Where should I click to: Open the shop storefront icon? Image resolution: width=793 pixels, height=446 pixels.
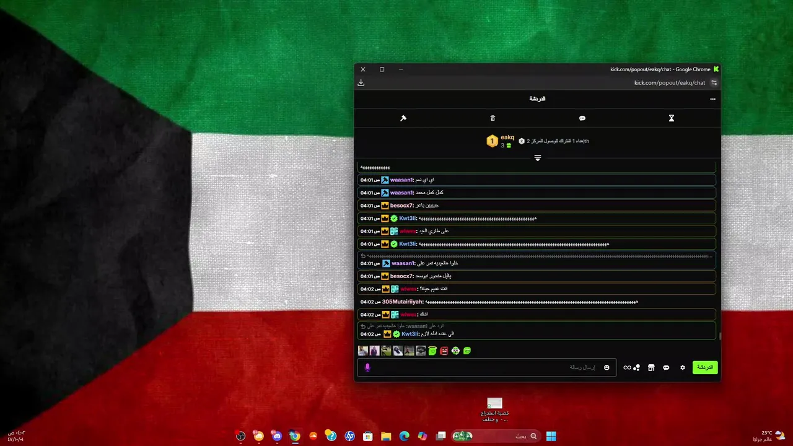651,367
